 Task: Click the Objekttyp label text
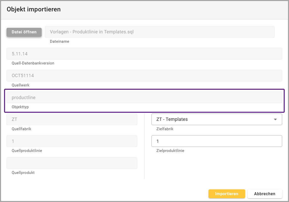point(20,107)
